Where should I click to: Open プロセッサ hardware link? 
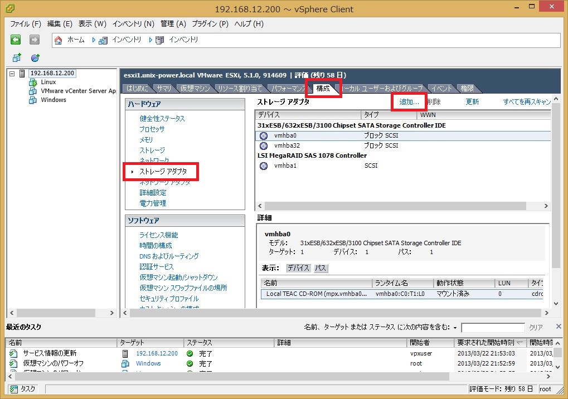(152, 129)
